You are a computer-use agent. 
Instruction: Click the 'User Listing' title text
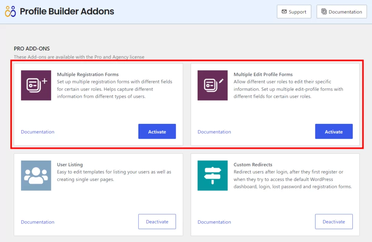tap(70, 164)
